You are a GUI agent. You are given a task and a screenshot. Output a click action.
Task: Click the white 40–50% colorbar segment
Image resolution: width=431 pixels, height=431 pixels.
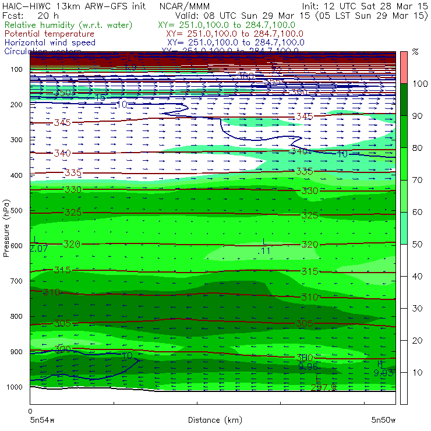(404, 260)
